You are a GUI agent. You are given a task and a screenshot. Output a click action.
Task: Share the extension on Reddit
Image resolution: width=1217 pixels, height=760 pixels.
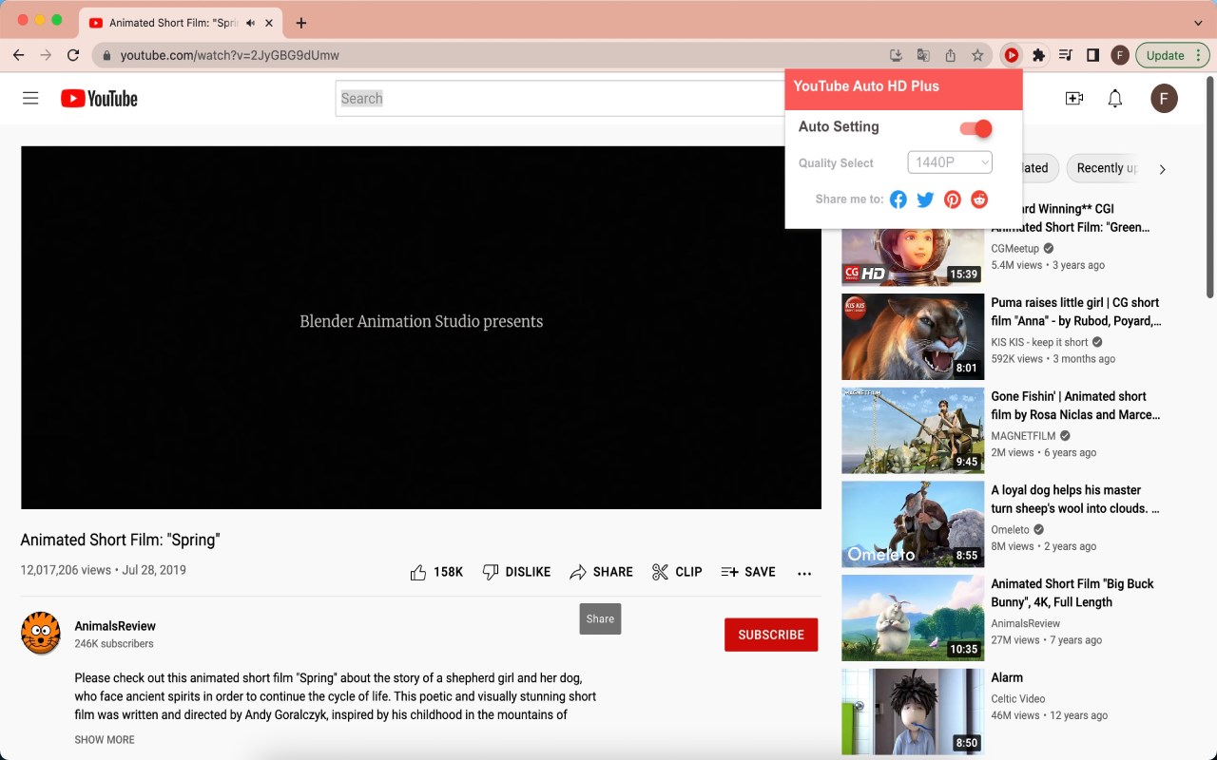coord(979,199)
